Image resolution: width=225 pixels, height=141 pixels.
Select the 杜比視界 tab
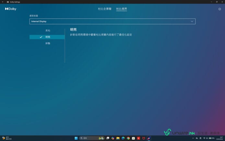[x=122, y=9]
